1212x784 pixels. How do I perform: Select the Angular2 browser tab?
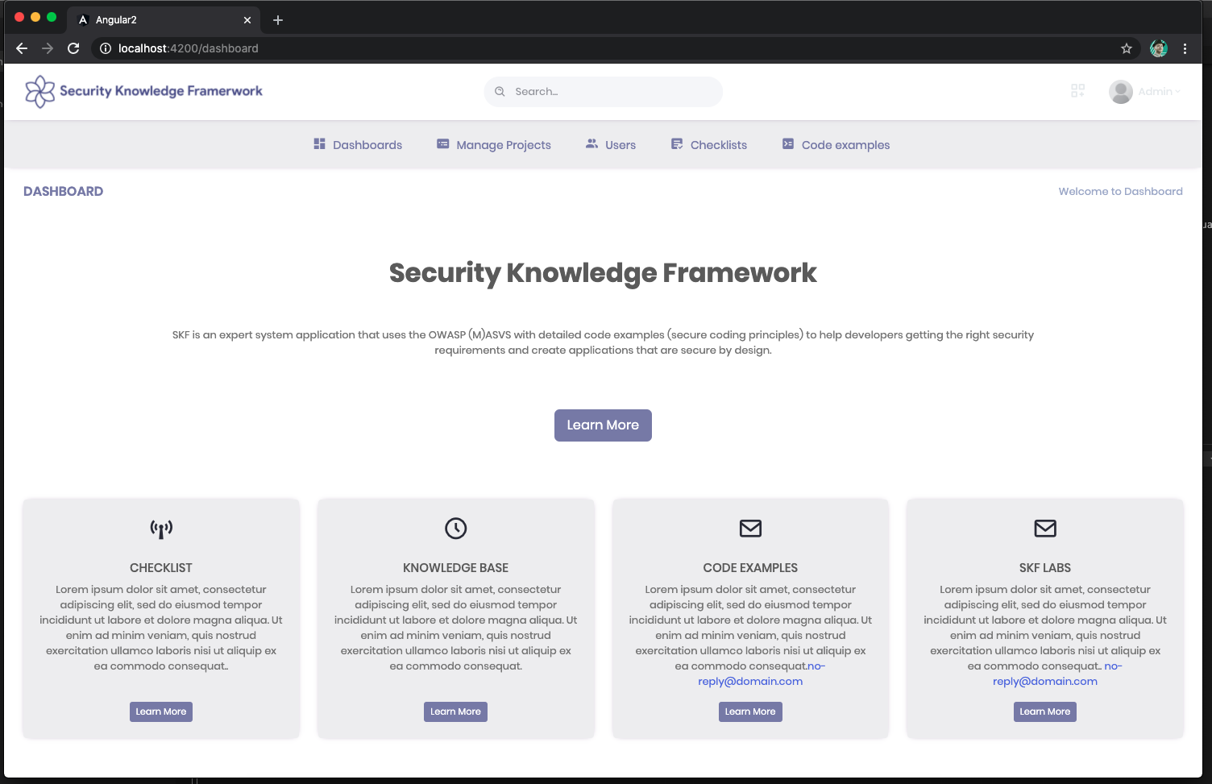tap(164, 20)
